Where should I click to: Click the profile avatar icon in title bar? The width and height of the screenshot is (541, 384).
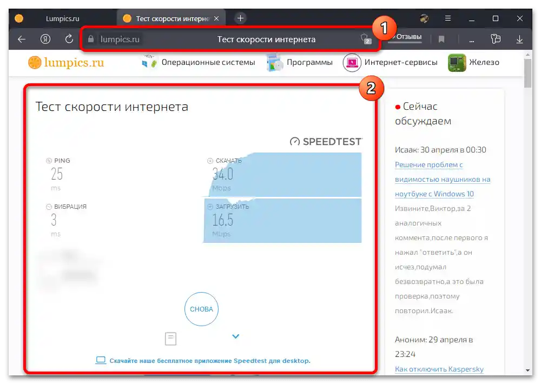pos(424,18)
